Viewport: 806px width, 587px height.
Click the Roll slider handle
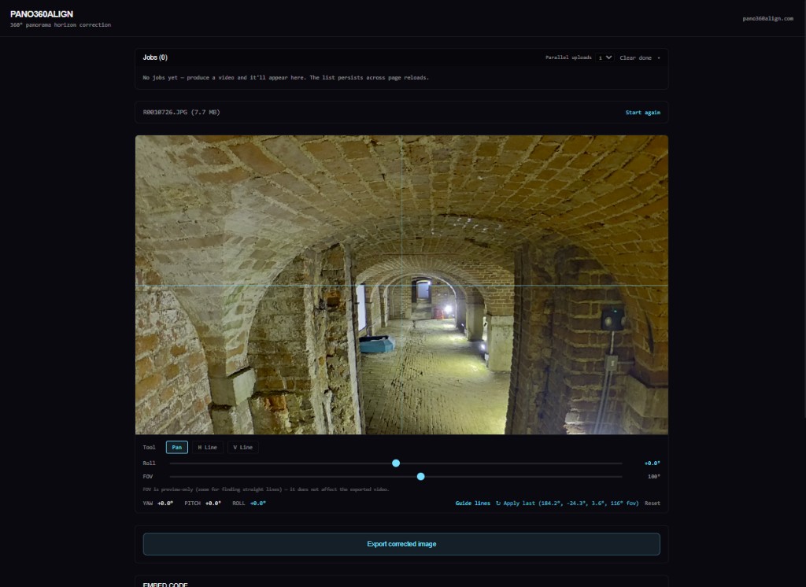point(396,463)
